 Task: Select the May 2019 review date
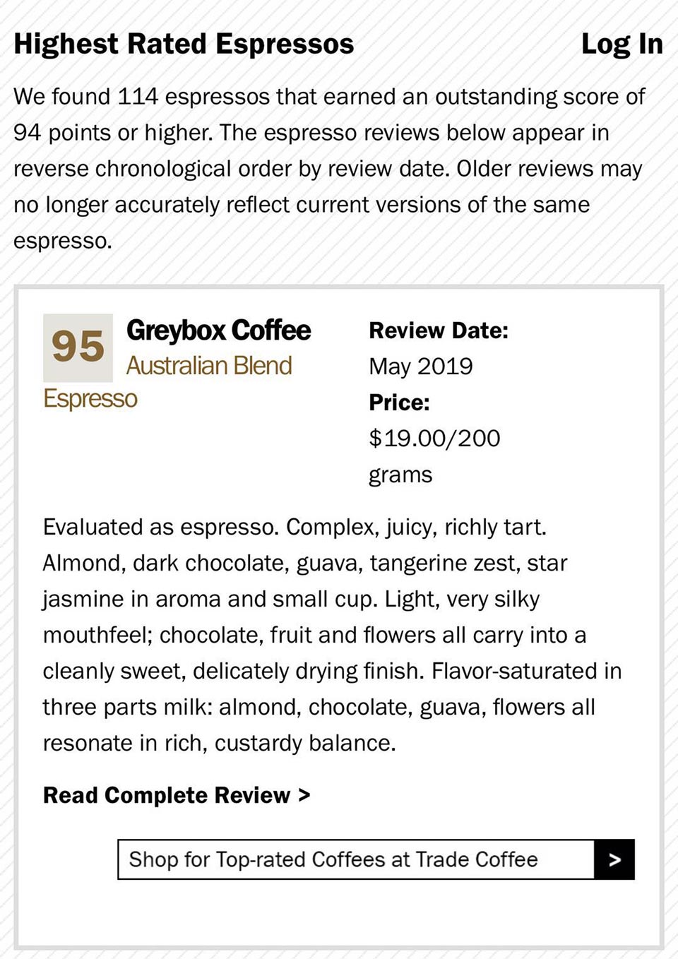(421, 367)
